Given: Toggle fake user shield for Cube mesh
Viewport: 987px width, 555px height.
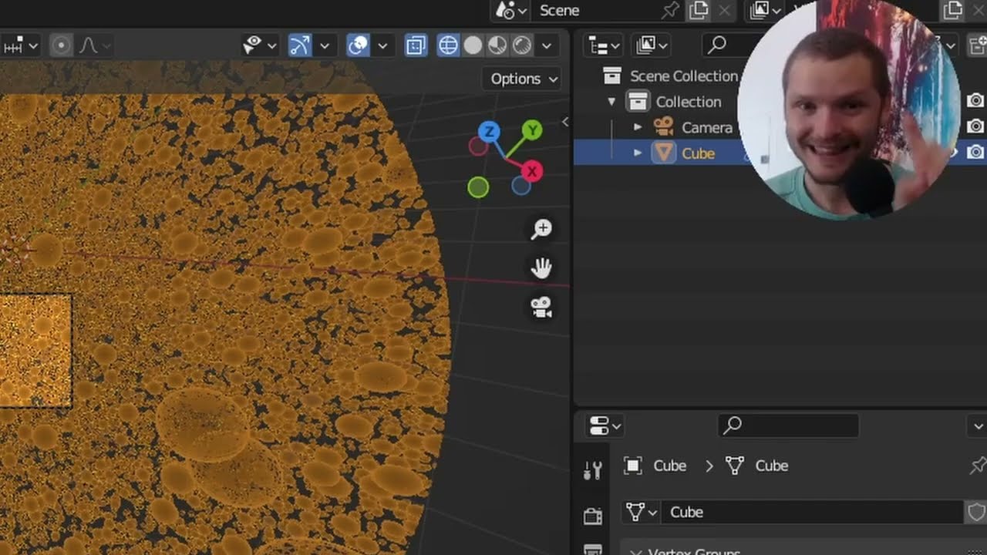Looking at the screenshot, I should (976, 512).
